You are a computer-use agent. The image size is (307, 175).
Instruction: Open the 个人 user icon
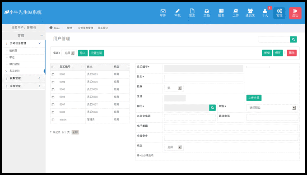[265, 13]
